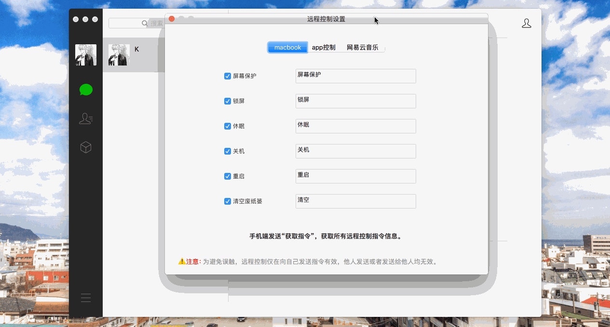Select the macbook tab
This screenshot has height=327, width=610.
287,47
